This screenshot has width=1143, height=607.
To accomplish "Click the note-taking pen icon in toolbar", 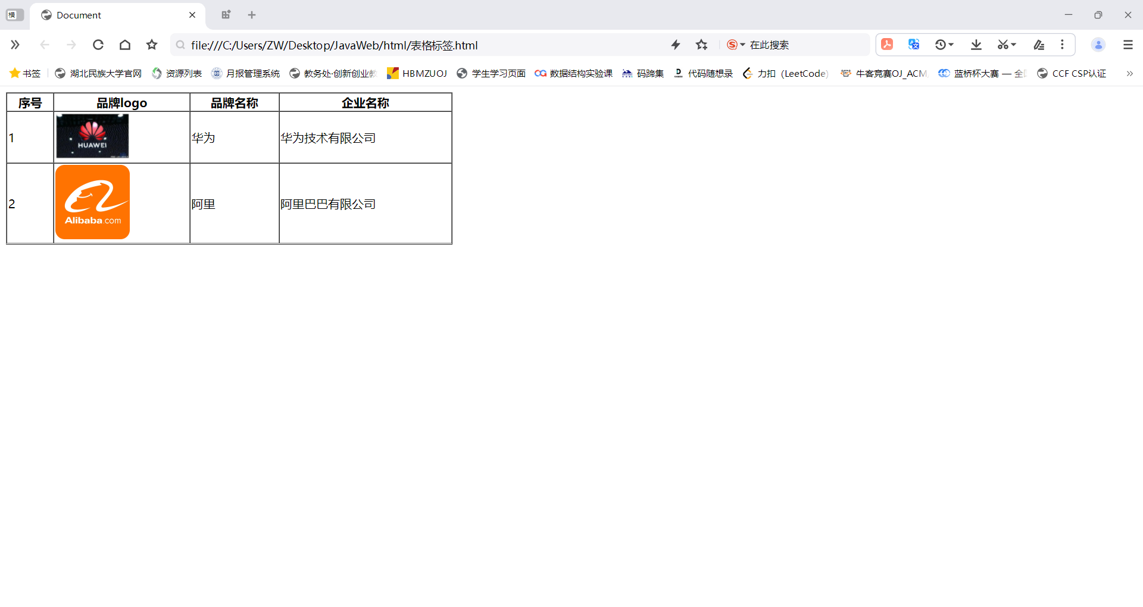I will click(x=1039, y=45).
